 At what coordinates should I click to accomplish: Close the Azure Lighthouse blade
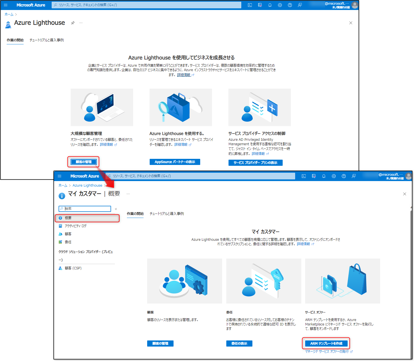pos(351,23)
